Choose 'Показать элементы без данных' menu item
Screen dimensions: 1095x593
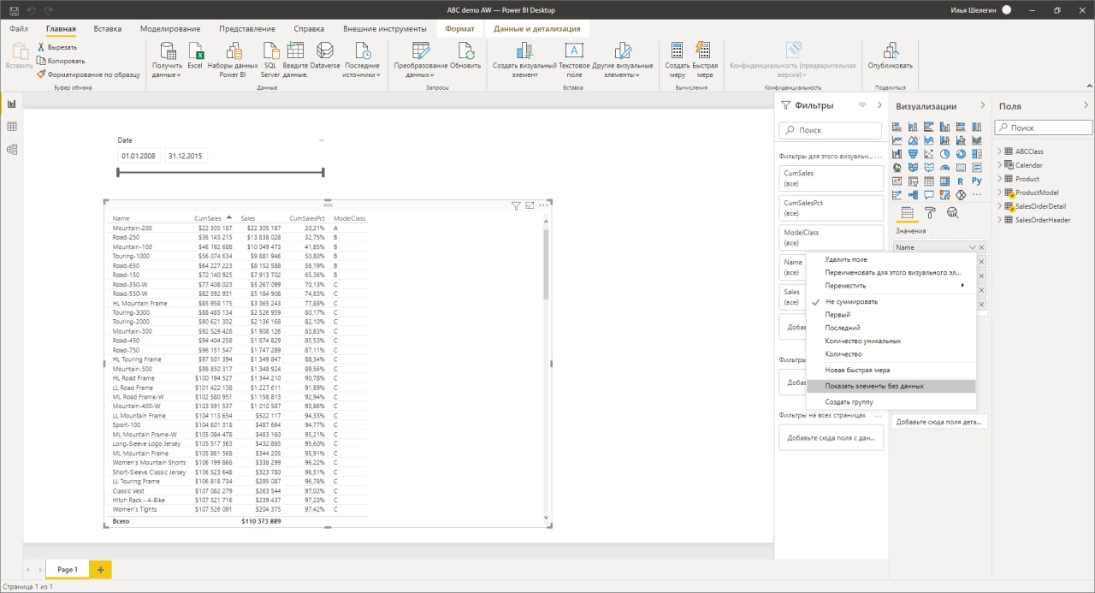891,386
